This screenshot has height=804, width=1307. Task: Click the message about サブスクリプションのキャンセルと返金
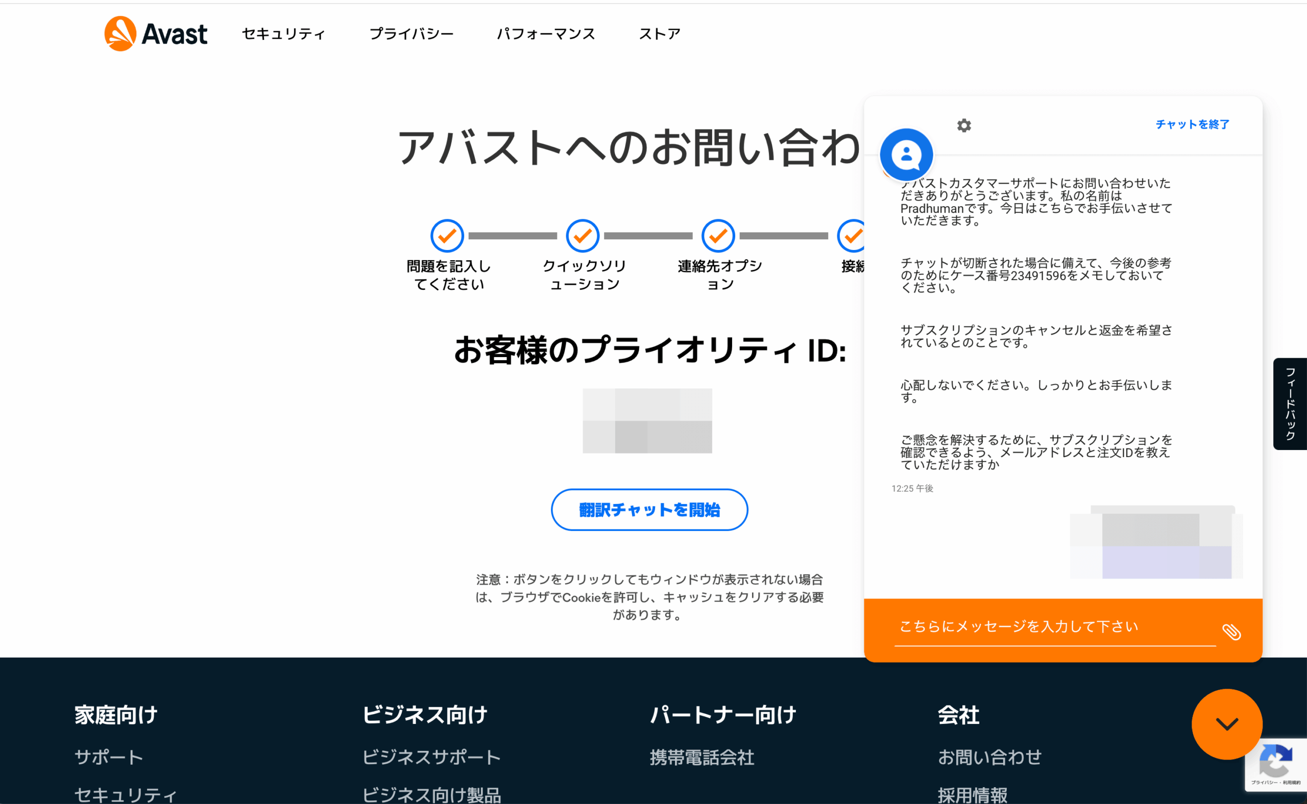tap(1035, 336)
